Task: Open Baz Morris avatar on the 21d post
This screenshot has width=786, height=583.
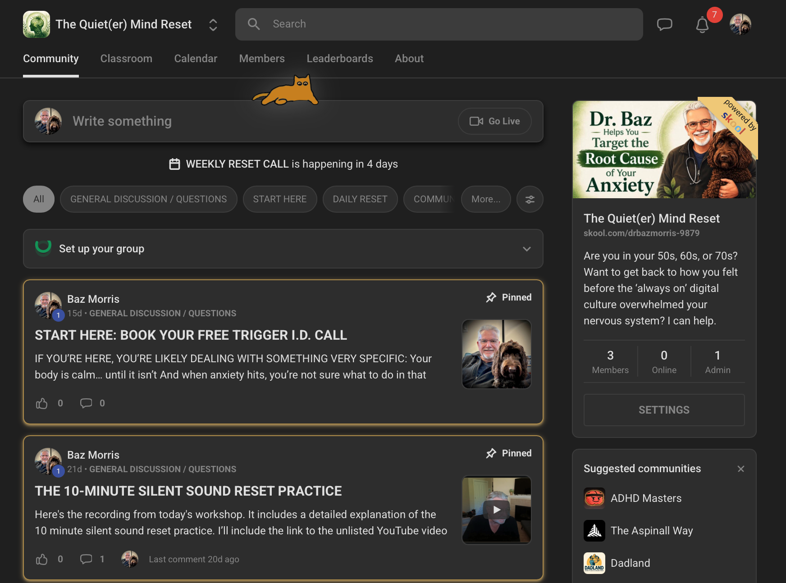Action: pos(48,461)
